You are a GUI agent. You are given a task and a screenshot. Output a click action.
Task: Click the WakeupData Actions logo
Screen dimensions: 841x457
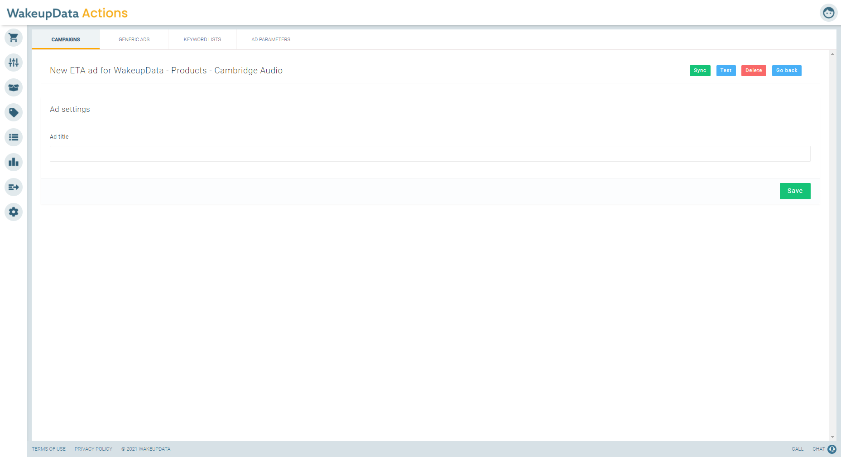(x=67, y=13)
